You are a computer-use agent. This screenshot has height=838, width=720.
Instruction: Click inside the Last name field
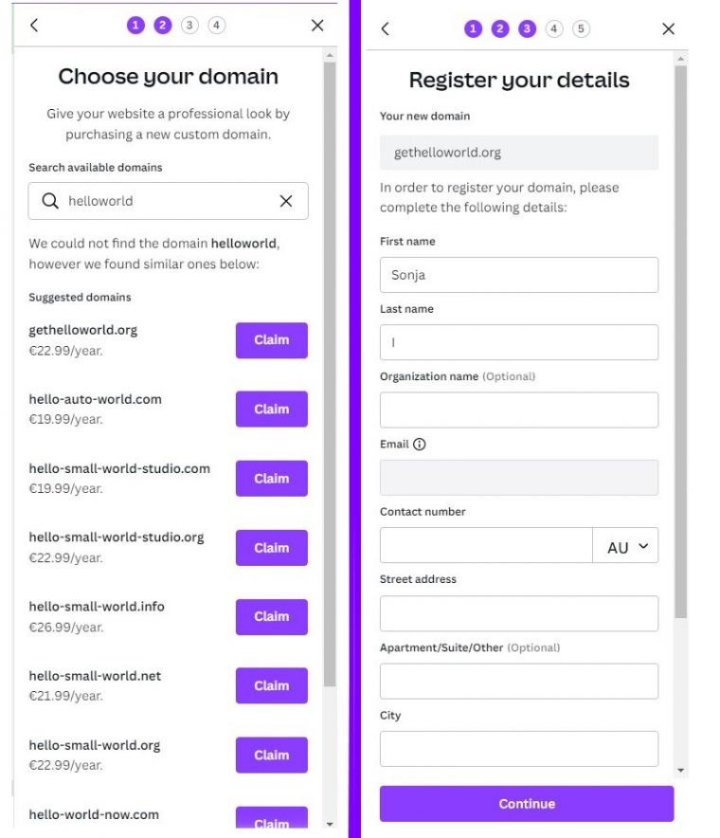[x=519, y=342]
